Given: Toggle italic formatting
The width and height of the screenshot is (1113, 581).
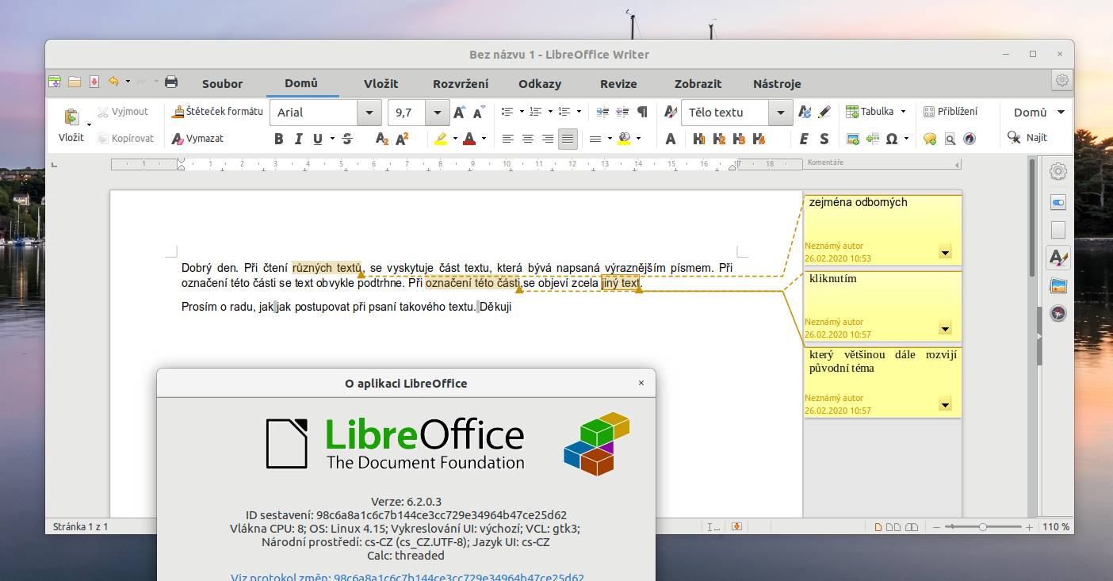Looking at the screenshot, I should pyautogui.click(x=298, y=139).
